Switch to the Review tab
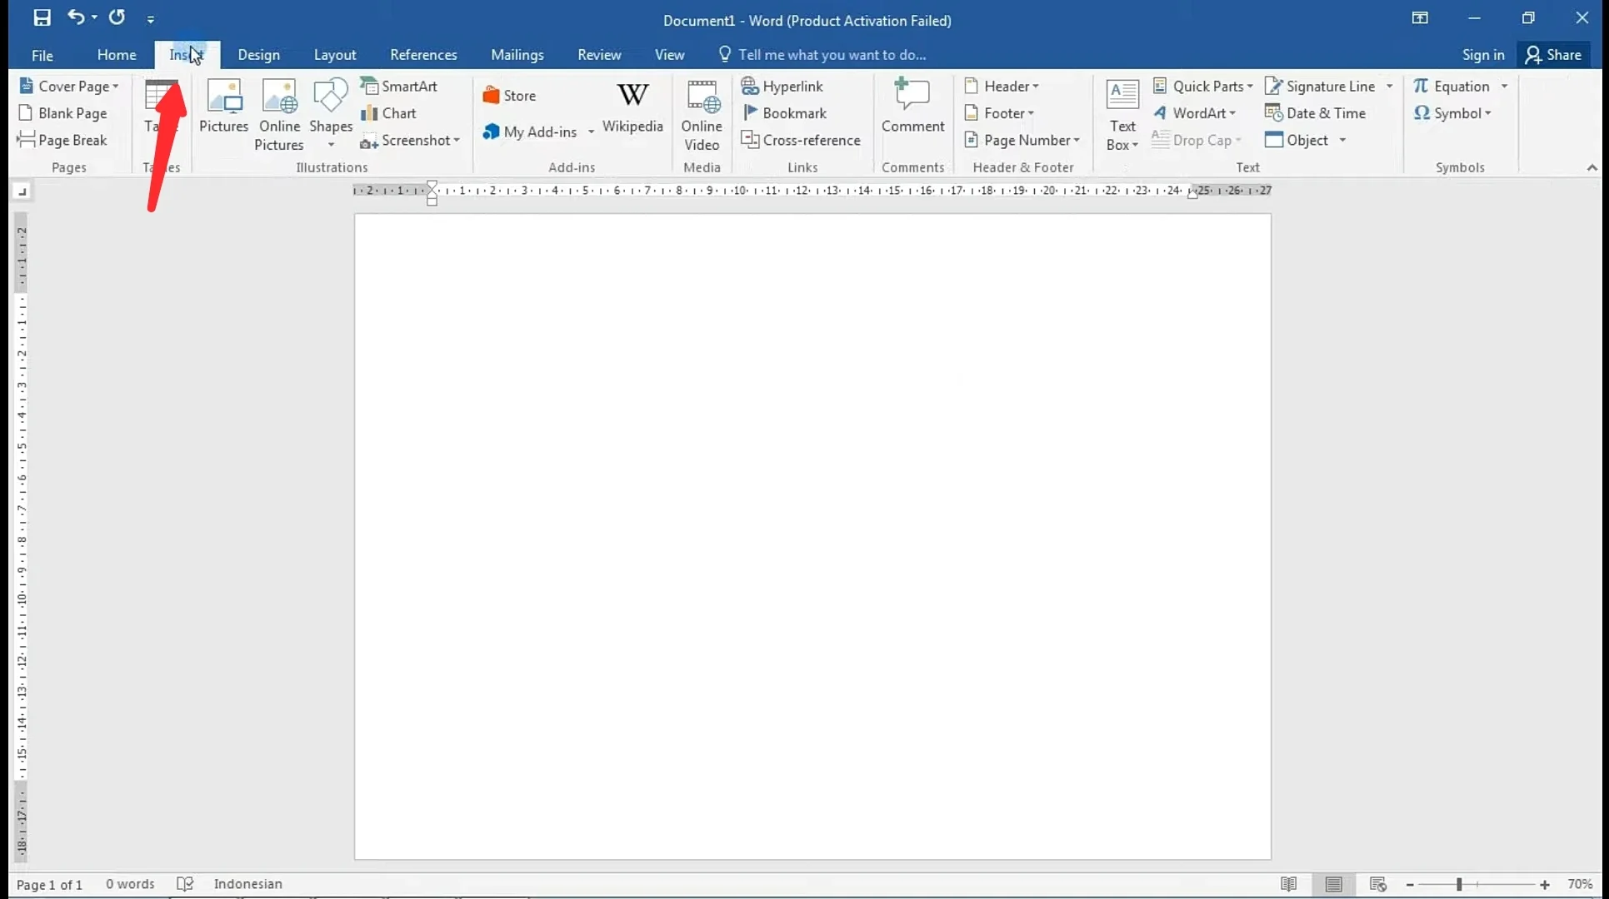1609x899 pixels. 599,55
